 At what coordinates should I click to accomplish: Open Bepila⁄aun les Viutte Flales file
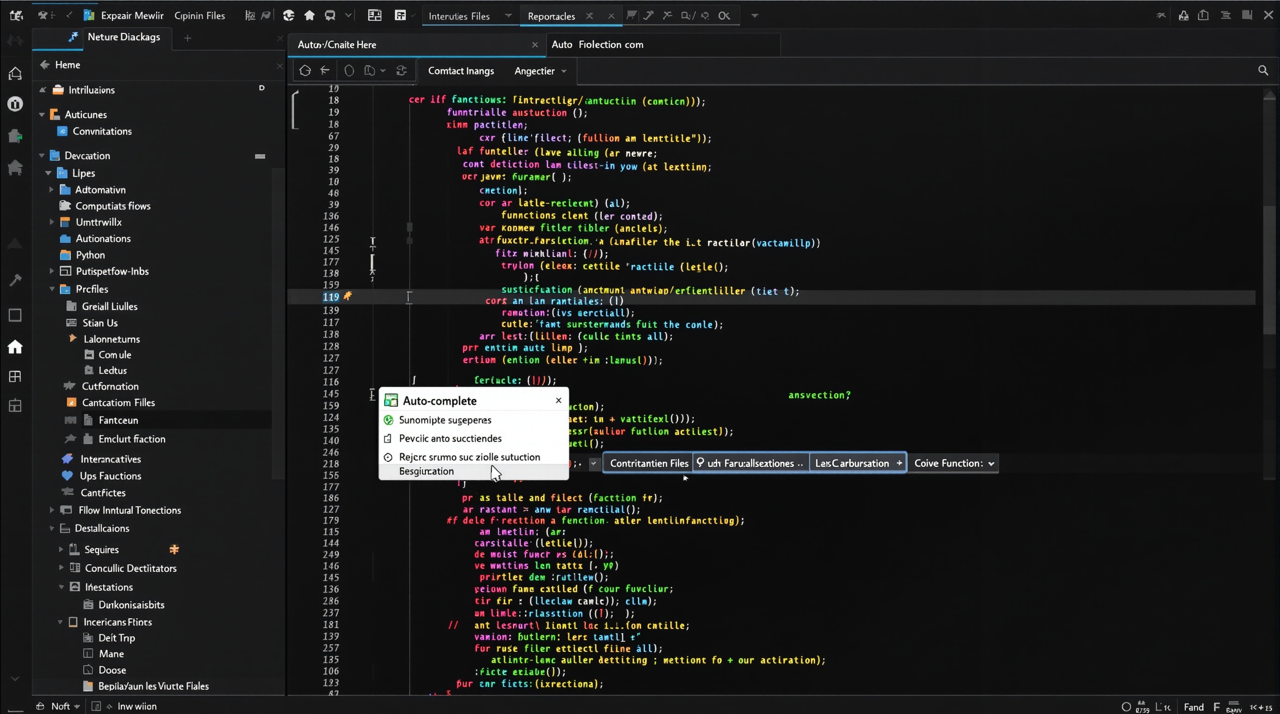(x=153, y=686)
